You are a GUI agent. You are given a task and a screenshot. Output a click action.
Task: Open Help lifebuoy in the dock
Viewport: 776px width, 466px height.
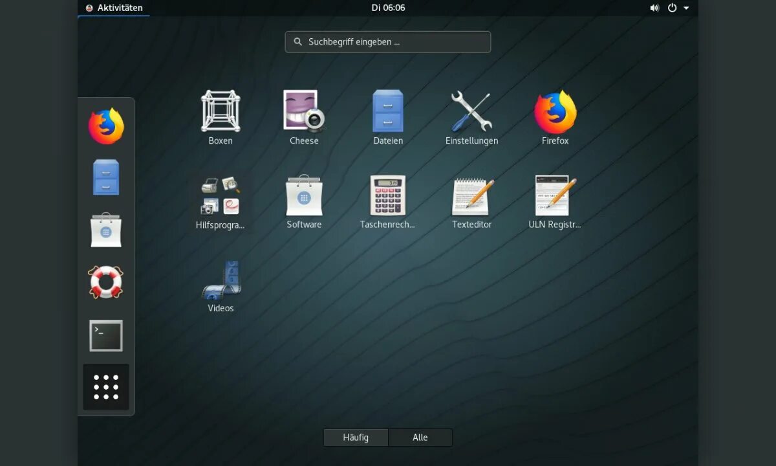point(106,282)
